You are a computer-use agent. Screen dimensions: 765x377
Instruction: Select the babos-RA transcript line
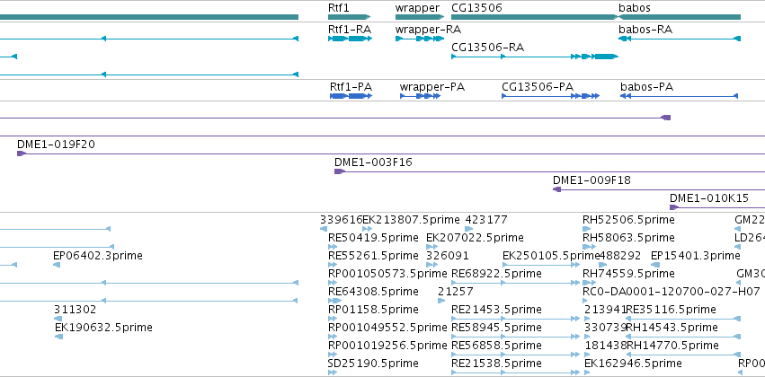click(x=680, y=39)
